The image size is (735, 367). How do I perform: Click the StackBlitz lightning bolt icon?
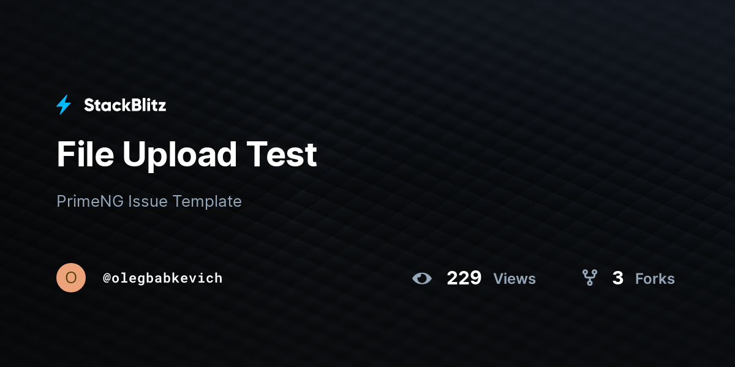(x=64, y=105)
